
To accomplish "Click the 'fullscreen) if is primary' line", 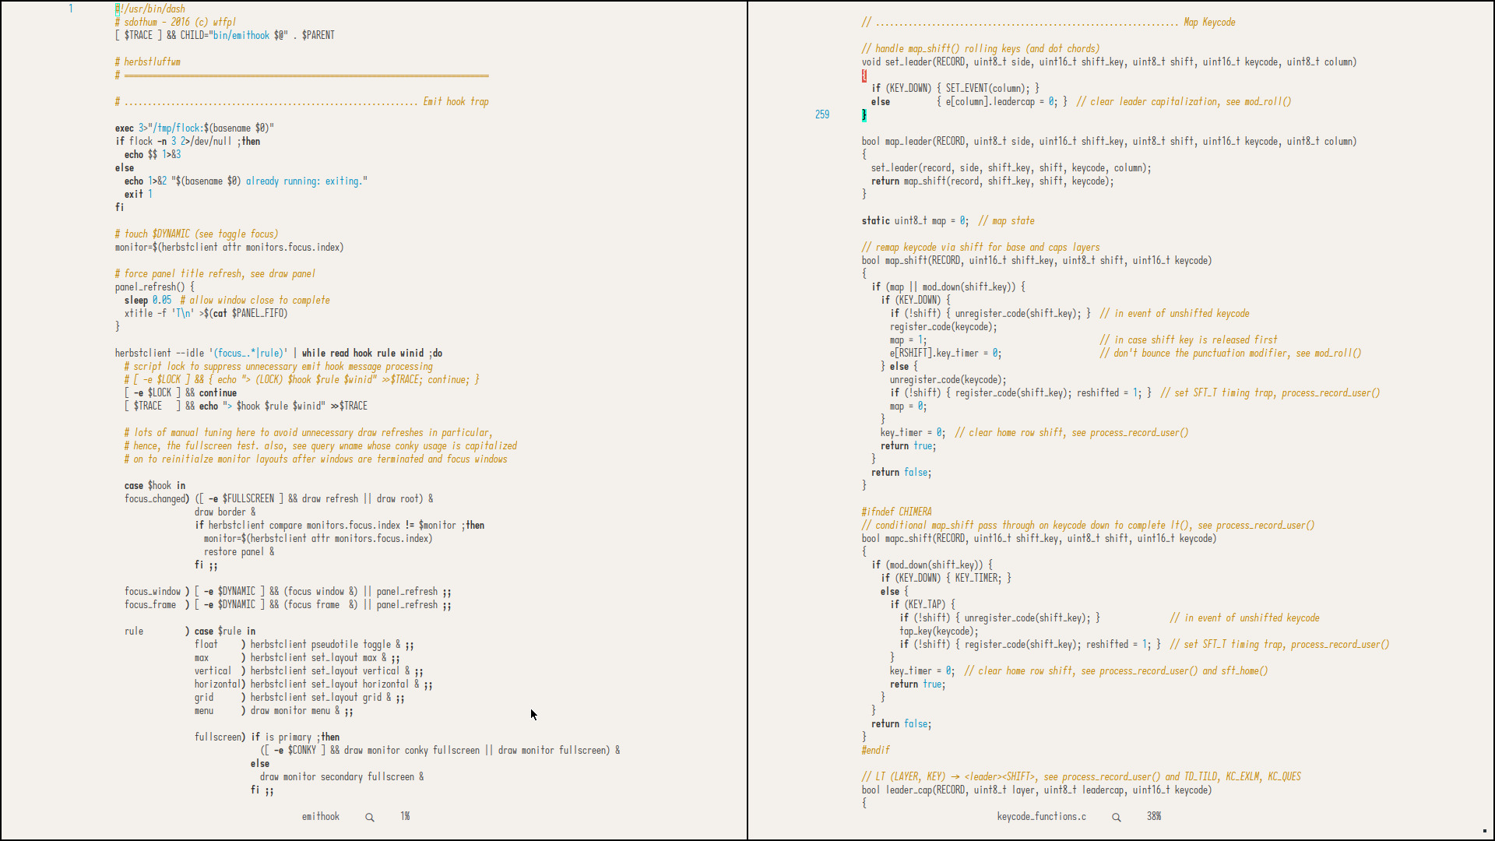I will click(267, 737).
